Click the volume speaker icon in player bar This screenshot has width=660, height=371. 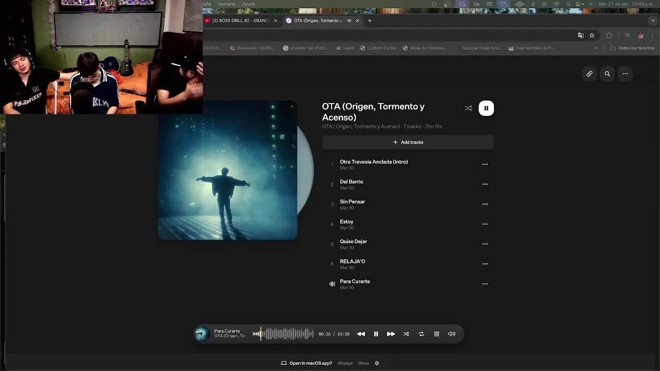coord(452,334)
